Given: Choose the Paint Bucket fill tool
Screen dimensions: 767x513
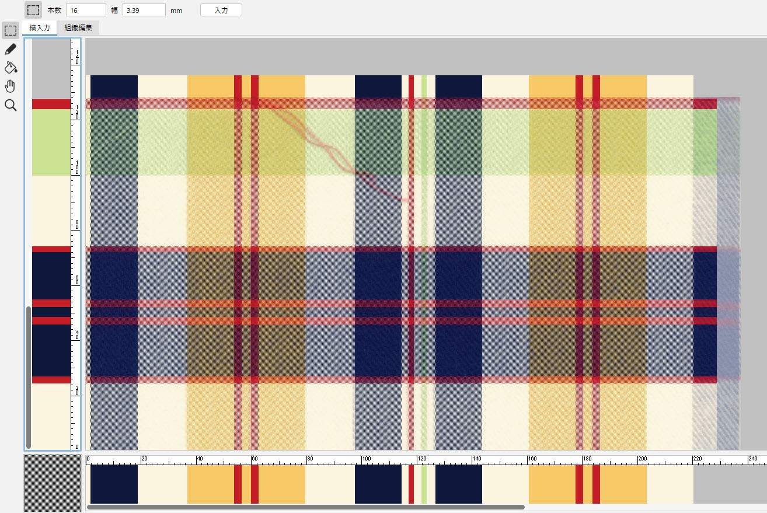Looking at the screenshot, I should (x=10, y=68).
